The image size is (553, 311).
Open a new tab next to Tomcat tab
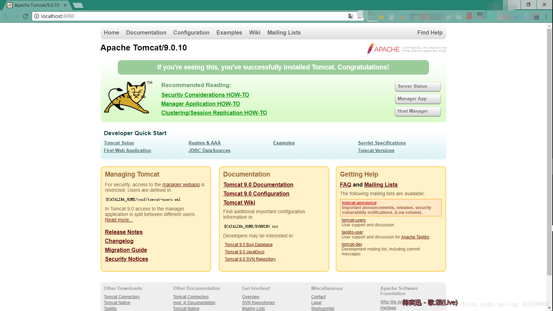[78, 5]
